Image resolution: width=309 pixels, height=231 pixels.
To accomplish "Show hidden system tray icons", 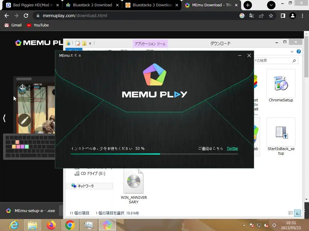I will 244,225.
